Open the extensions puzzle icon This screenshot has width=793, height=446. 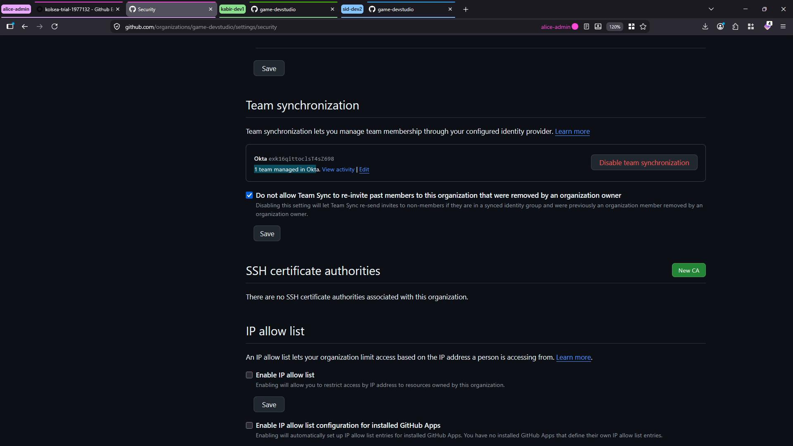click(735, 26)
